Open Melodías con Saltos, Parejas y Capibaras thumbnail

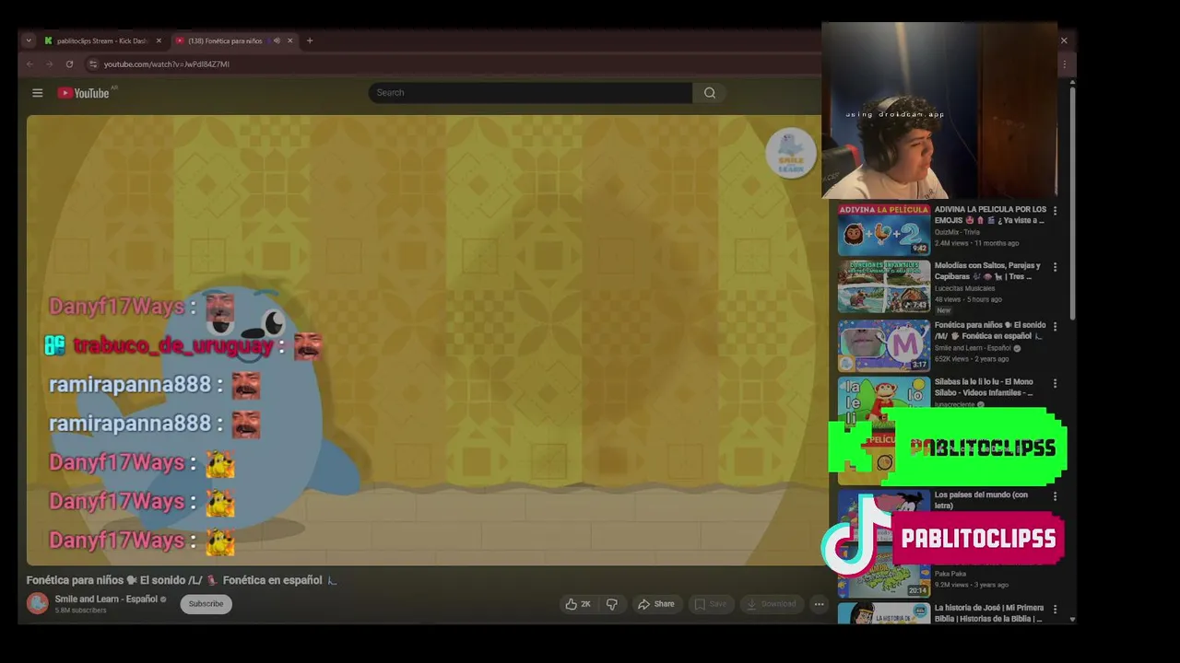(x=884, y=286)
